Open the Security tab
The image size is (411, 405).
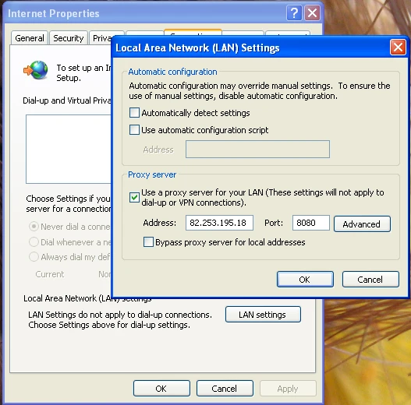(x=69, y=38)
